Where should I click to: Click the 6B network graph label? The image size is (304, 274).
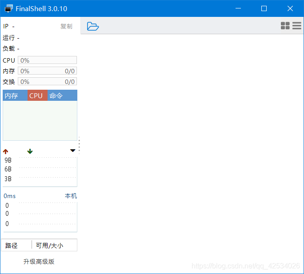point(8,169)
